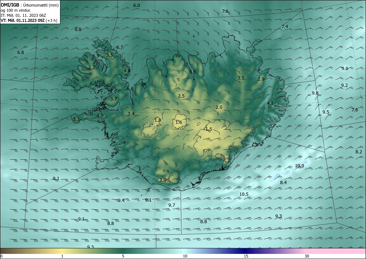
Task: Click the "10" tick on the color bar
Action: 185,256
